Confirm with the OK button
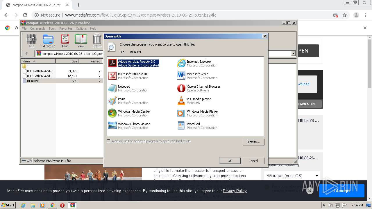Image resolution: width=372 pixels, height=209 pixels. pos(230,161)
